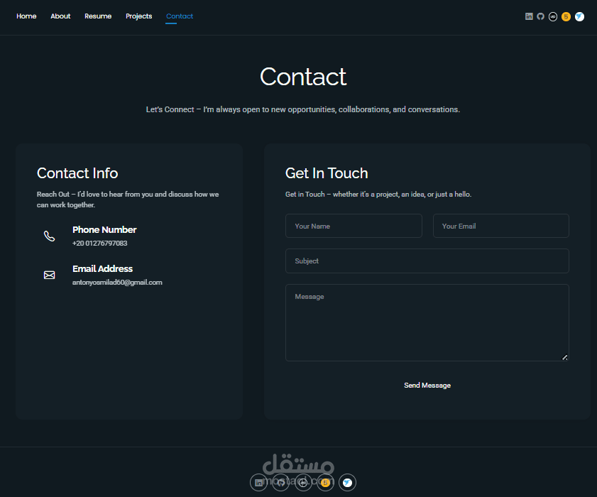597x497 pixels.
Task: Click the footer Upwork circle icon
Action: point(303,483)
